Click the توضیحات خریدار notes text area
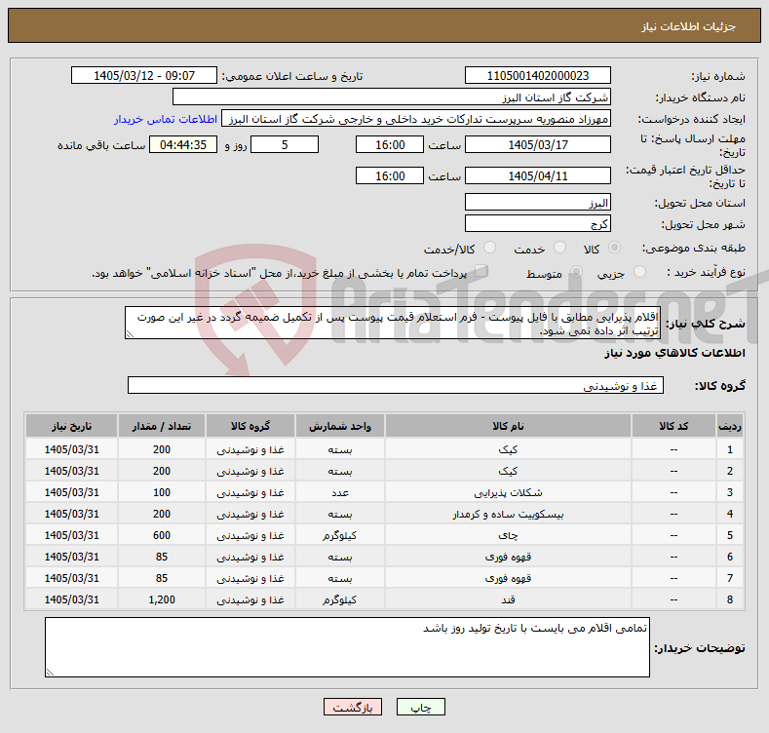The height and width of the screenshot is (733, 769). click(x=347, y=647)
